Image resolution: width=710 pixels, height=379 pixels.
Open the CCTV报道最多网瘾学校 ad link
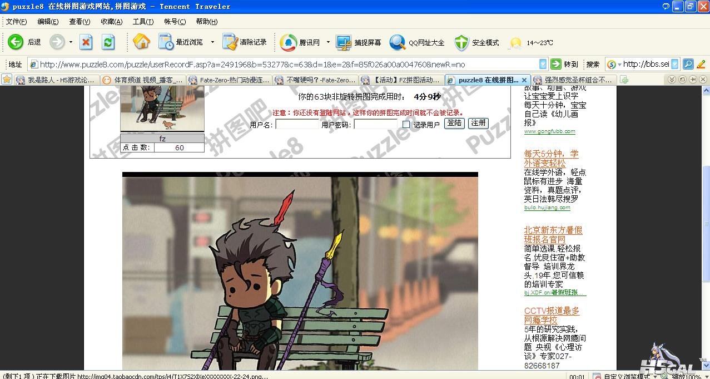552,316
